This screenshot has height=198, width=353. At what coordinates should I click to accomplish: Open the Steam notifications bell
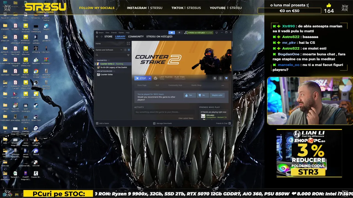[x=179, y=32]
